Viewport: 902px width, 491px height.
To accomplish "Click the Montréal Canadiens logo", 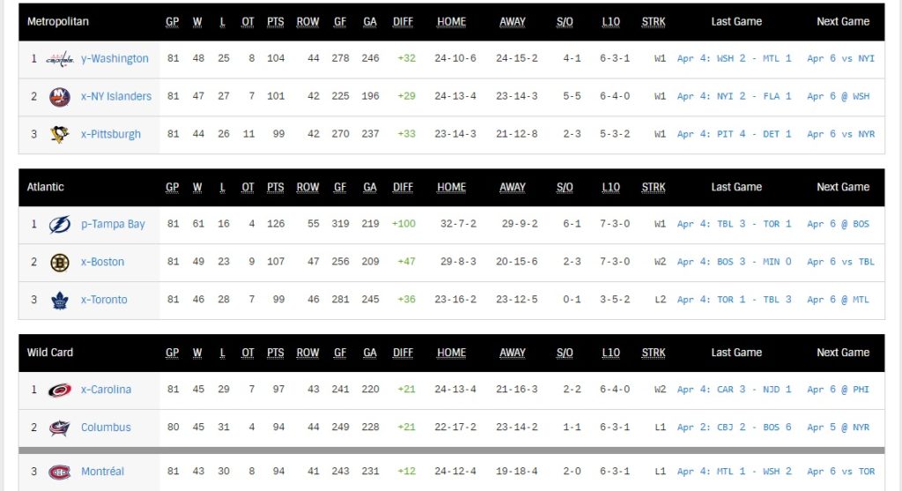I will 60,472.
